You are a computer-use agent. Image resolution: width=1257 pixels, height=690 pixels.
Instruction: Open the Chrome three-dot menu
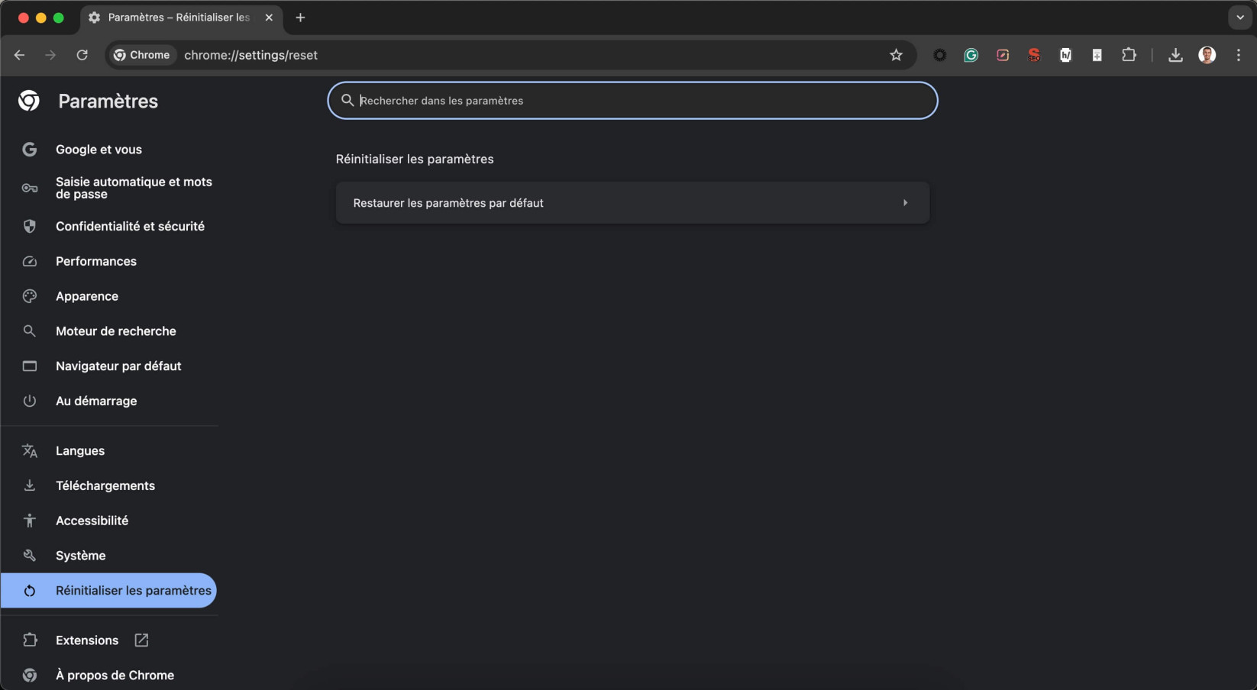point(1239,55)
